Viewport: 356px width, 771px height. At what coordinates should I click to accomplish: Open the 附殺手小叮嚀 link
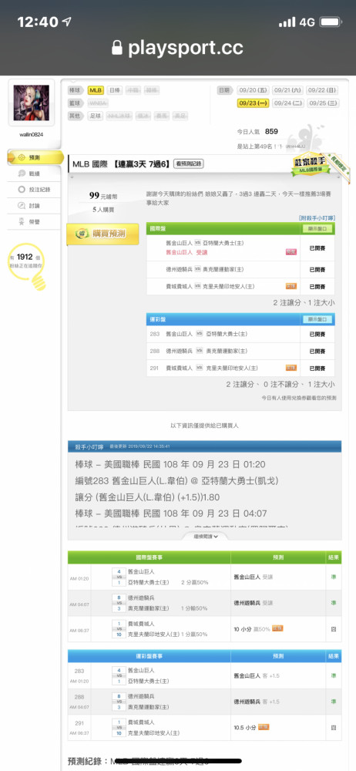[317, 218]
